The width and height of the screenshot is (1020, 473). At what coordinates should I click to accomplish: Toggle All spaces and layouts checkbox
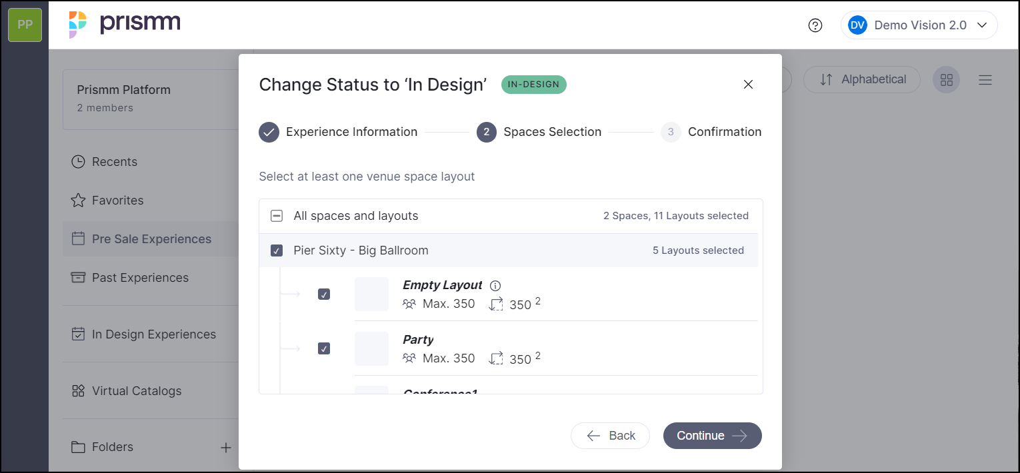click(277, 216)
